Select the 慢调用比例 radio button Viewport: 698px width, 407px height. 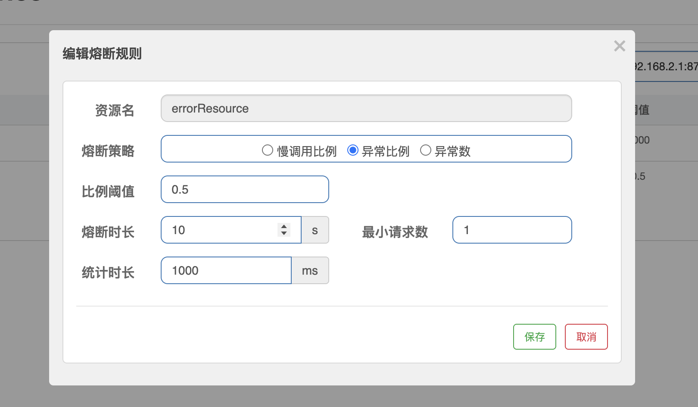coord(268,150)
